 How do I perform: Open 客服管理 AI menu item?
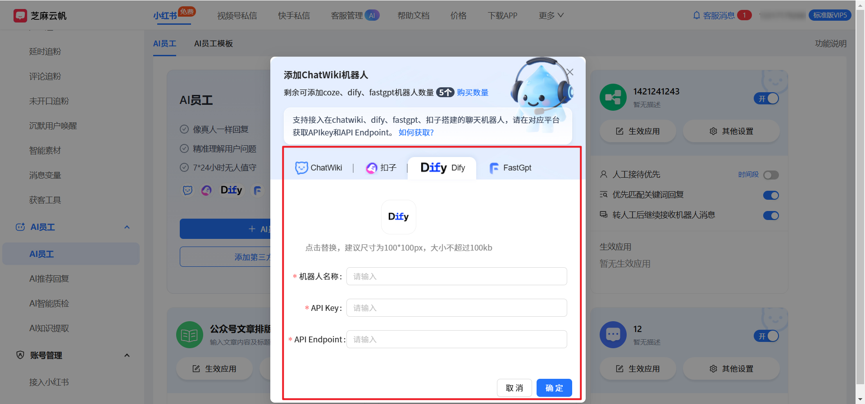[x=355, y=16]
